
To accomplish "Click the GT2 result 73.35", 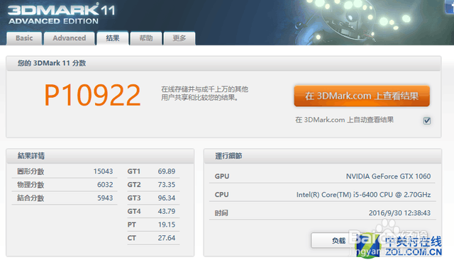I will [167, 185].
